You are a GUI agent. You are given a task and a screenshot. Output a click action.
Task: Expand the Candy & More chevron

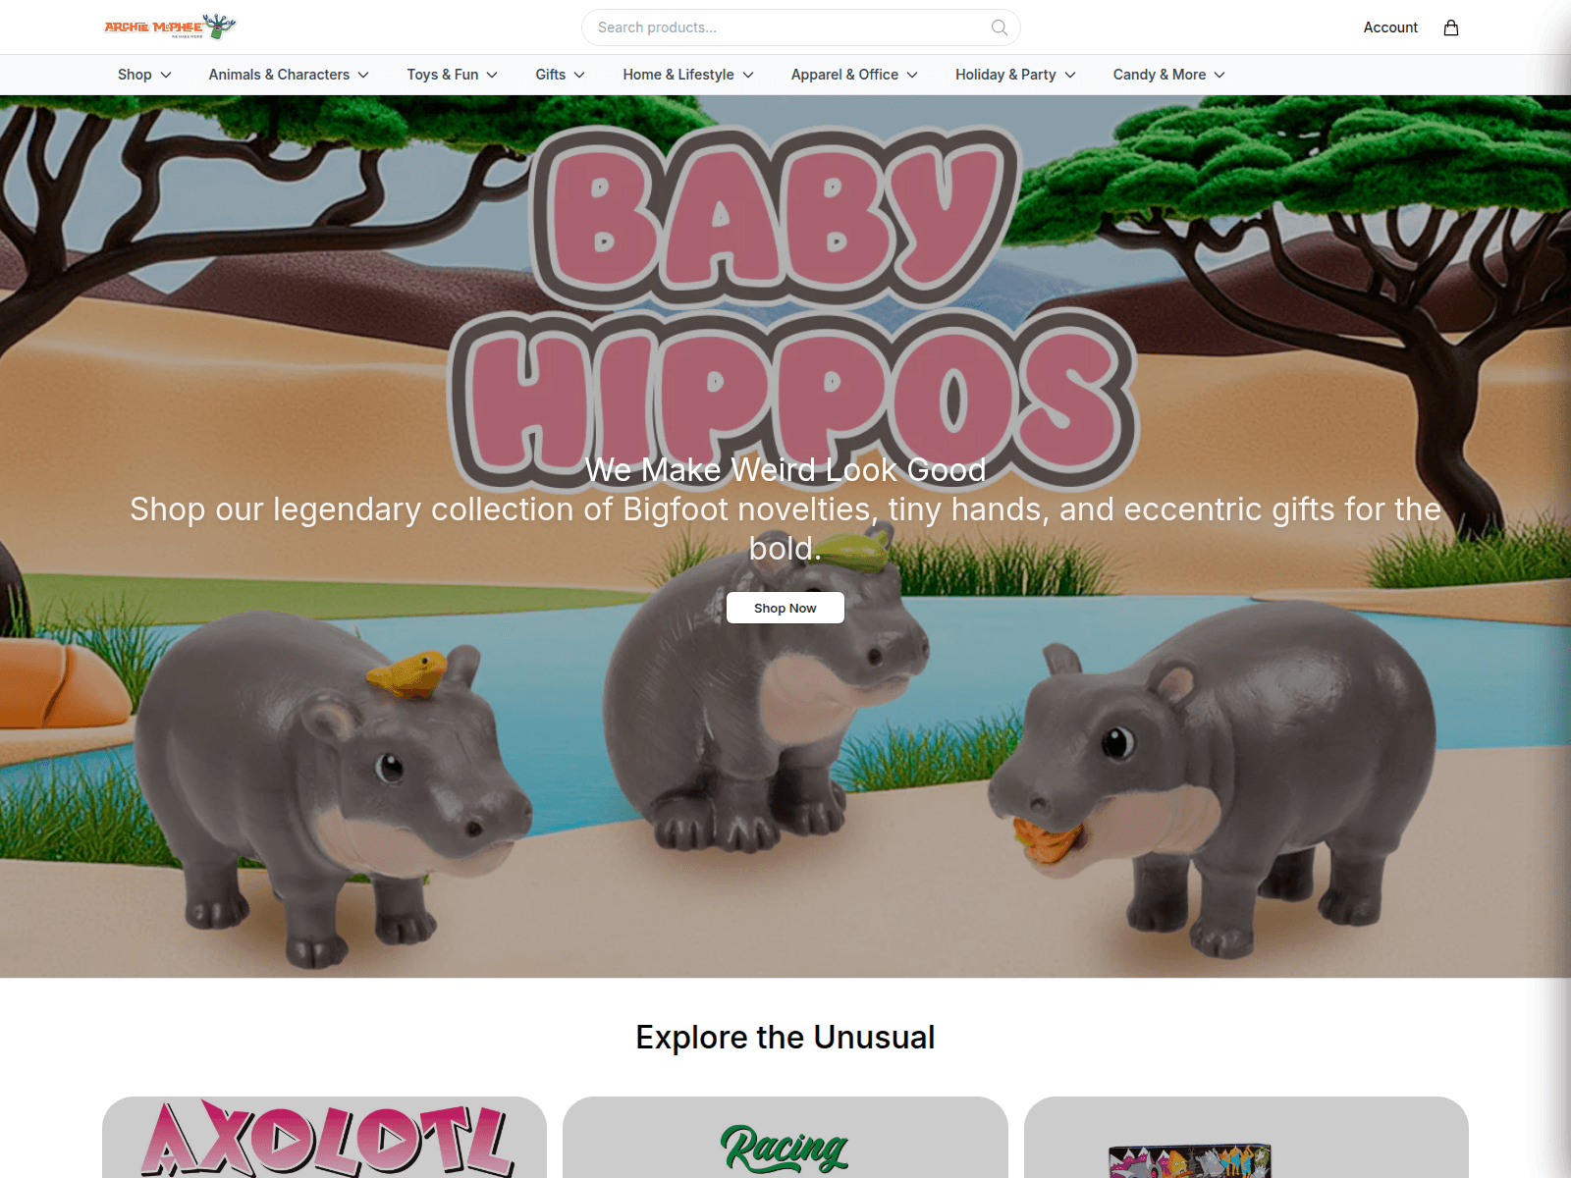(1219, 75)
